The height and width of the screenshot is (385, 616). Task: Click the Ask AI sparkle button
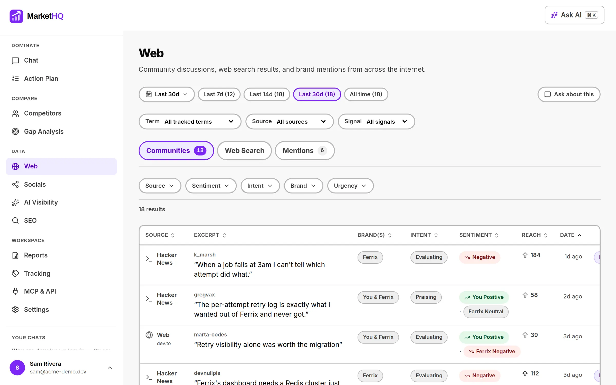[x=574, y=15]
